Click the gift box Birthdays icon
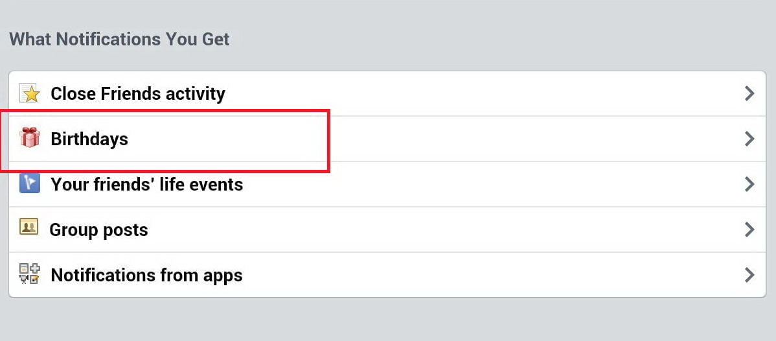This screenshot has height=341, width=776. (30, 137)
